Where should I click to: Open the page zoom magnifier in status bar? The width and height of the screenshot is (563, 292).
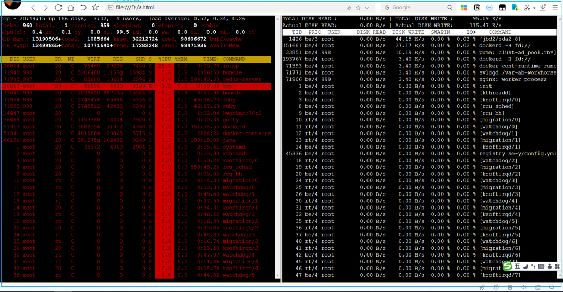[x=552, y=287]
